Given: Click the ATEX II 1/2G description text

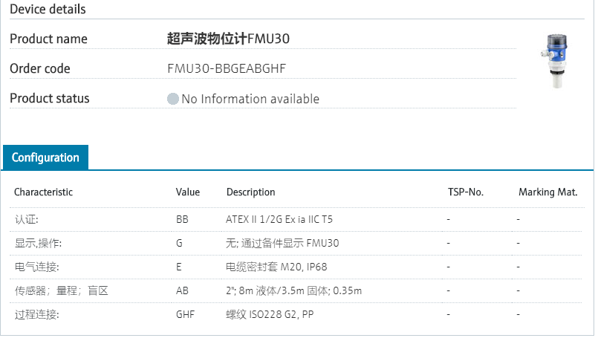Looking at the screenshot, I should tap(279, 219).
